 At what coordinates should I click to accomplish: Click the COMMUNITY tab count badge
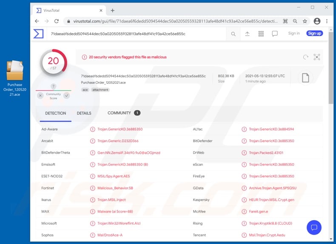coord(137,113)
